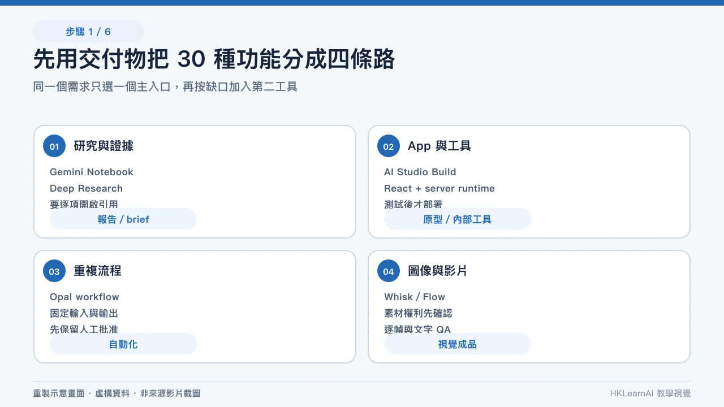Click the 逐幀與文字 QA line
Screen dimensions: 724x407
(x=417, y=329)
